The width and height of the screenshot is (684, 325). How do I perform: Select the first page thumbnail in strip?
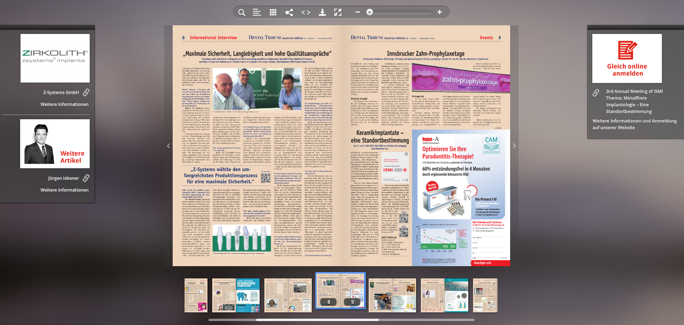[x=196, y=295]
